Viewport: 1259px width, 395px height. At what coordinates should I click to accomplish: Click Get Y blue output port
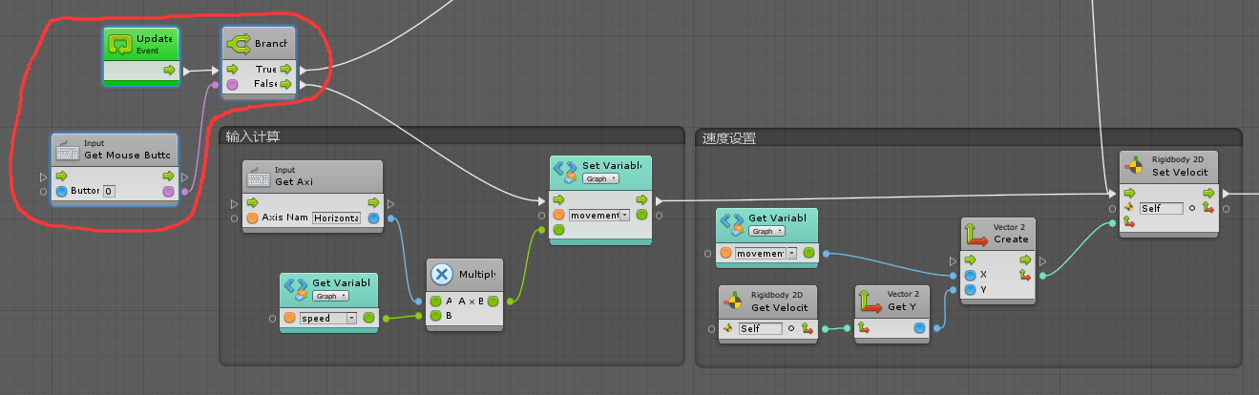tap(919, 328)
